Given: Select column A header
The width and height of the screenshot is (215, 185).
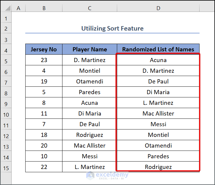Looking at the screenshot, I should click(x=18, y=8).
